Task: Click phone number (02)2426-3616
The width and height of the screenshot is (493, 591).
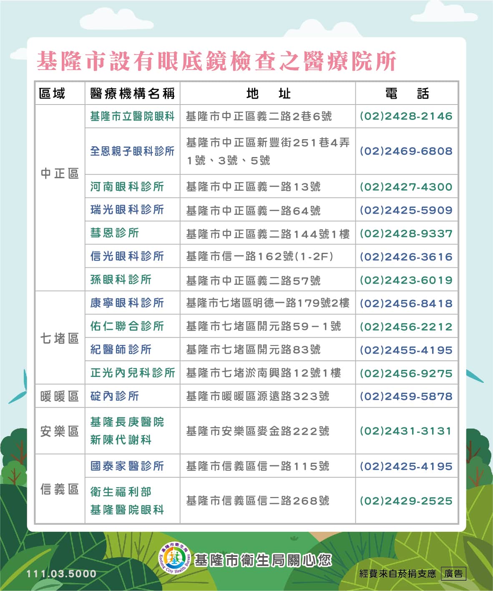Action: pos(406,257)
